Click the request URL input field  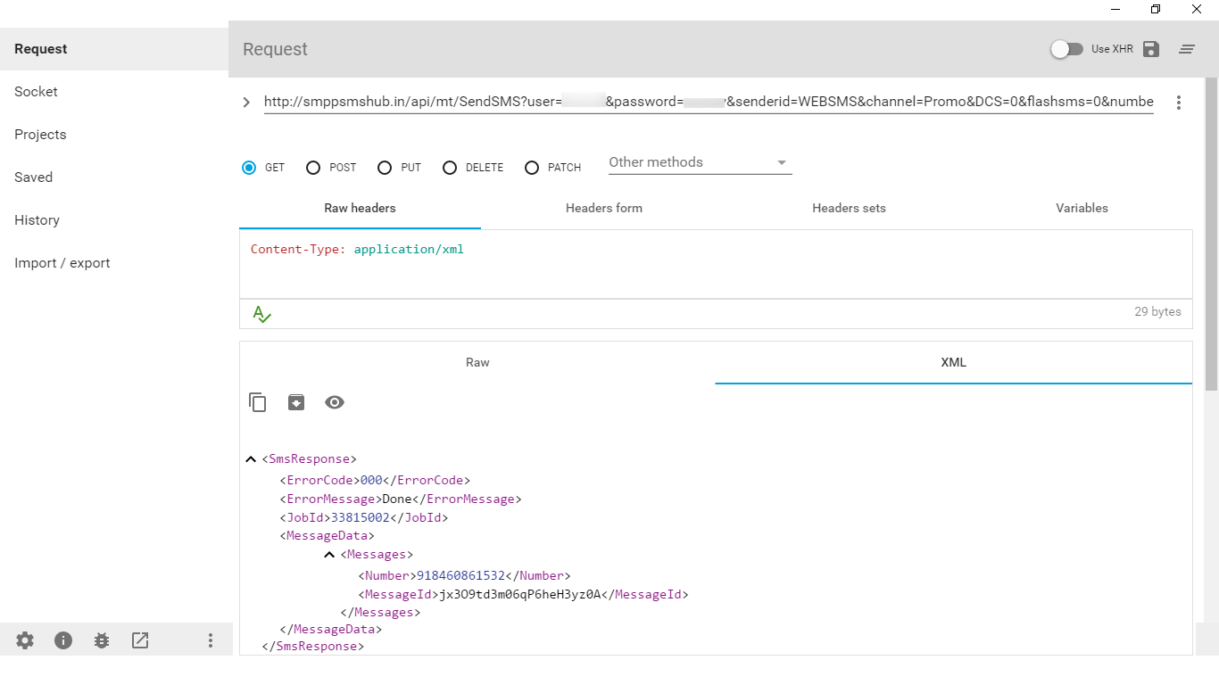coord(708,102)
